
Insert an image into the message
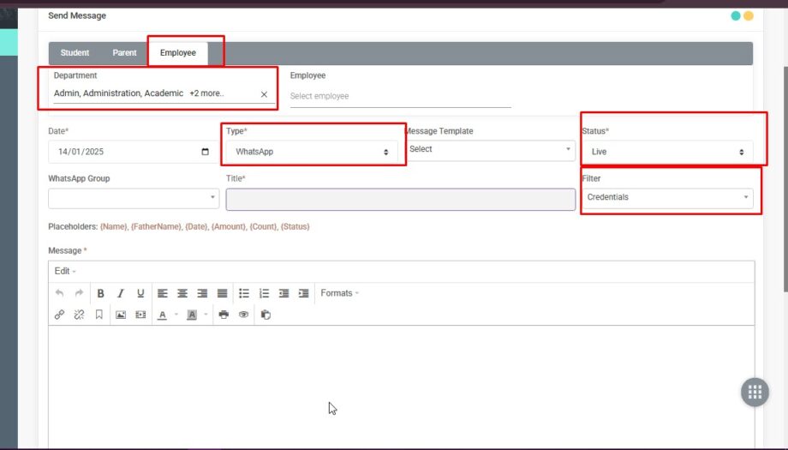click(x=121, y=315)
